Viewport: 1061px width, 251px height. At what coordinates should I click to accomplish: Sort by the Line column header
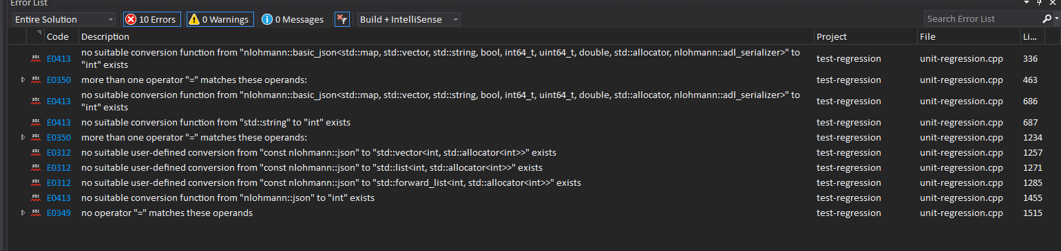click(1030, 36)
